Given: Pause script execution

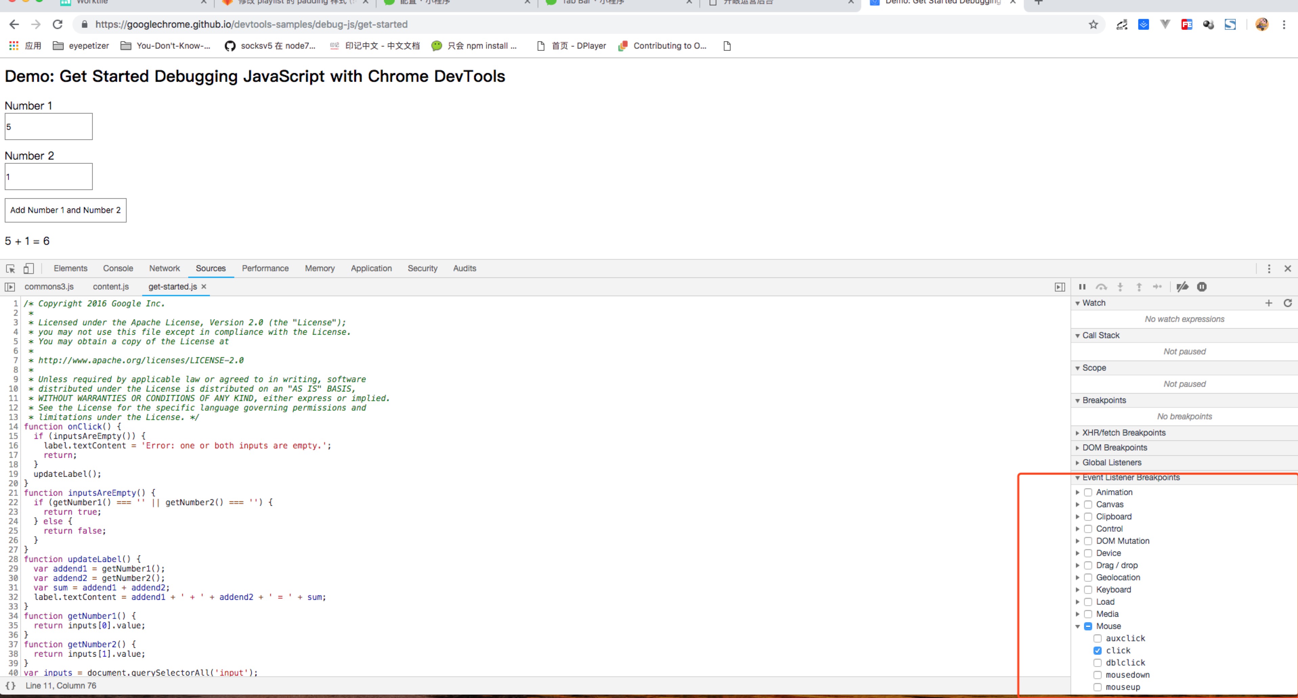Looking at the screenshot, I should (x=1082, y=287).
